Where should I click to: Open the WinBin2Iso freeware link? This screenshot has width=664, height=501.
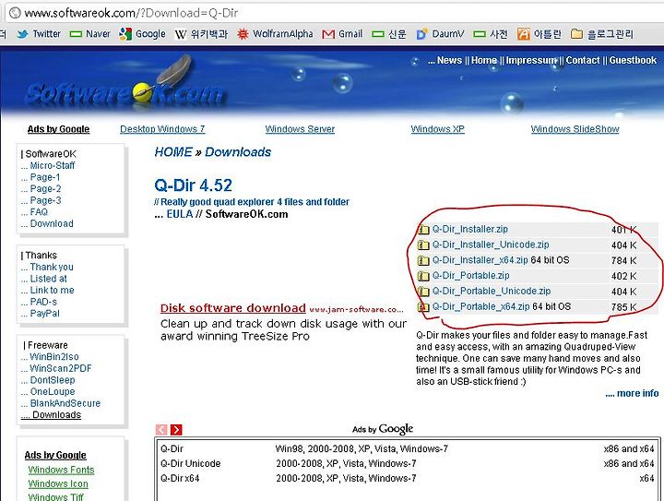(54, 357)
